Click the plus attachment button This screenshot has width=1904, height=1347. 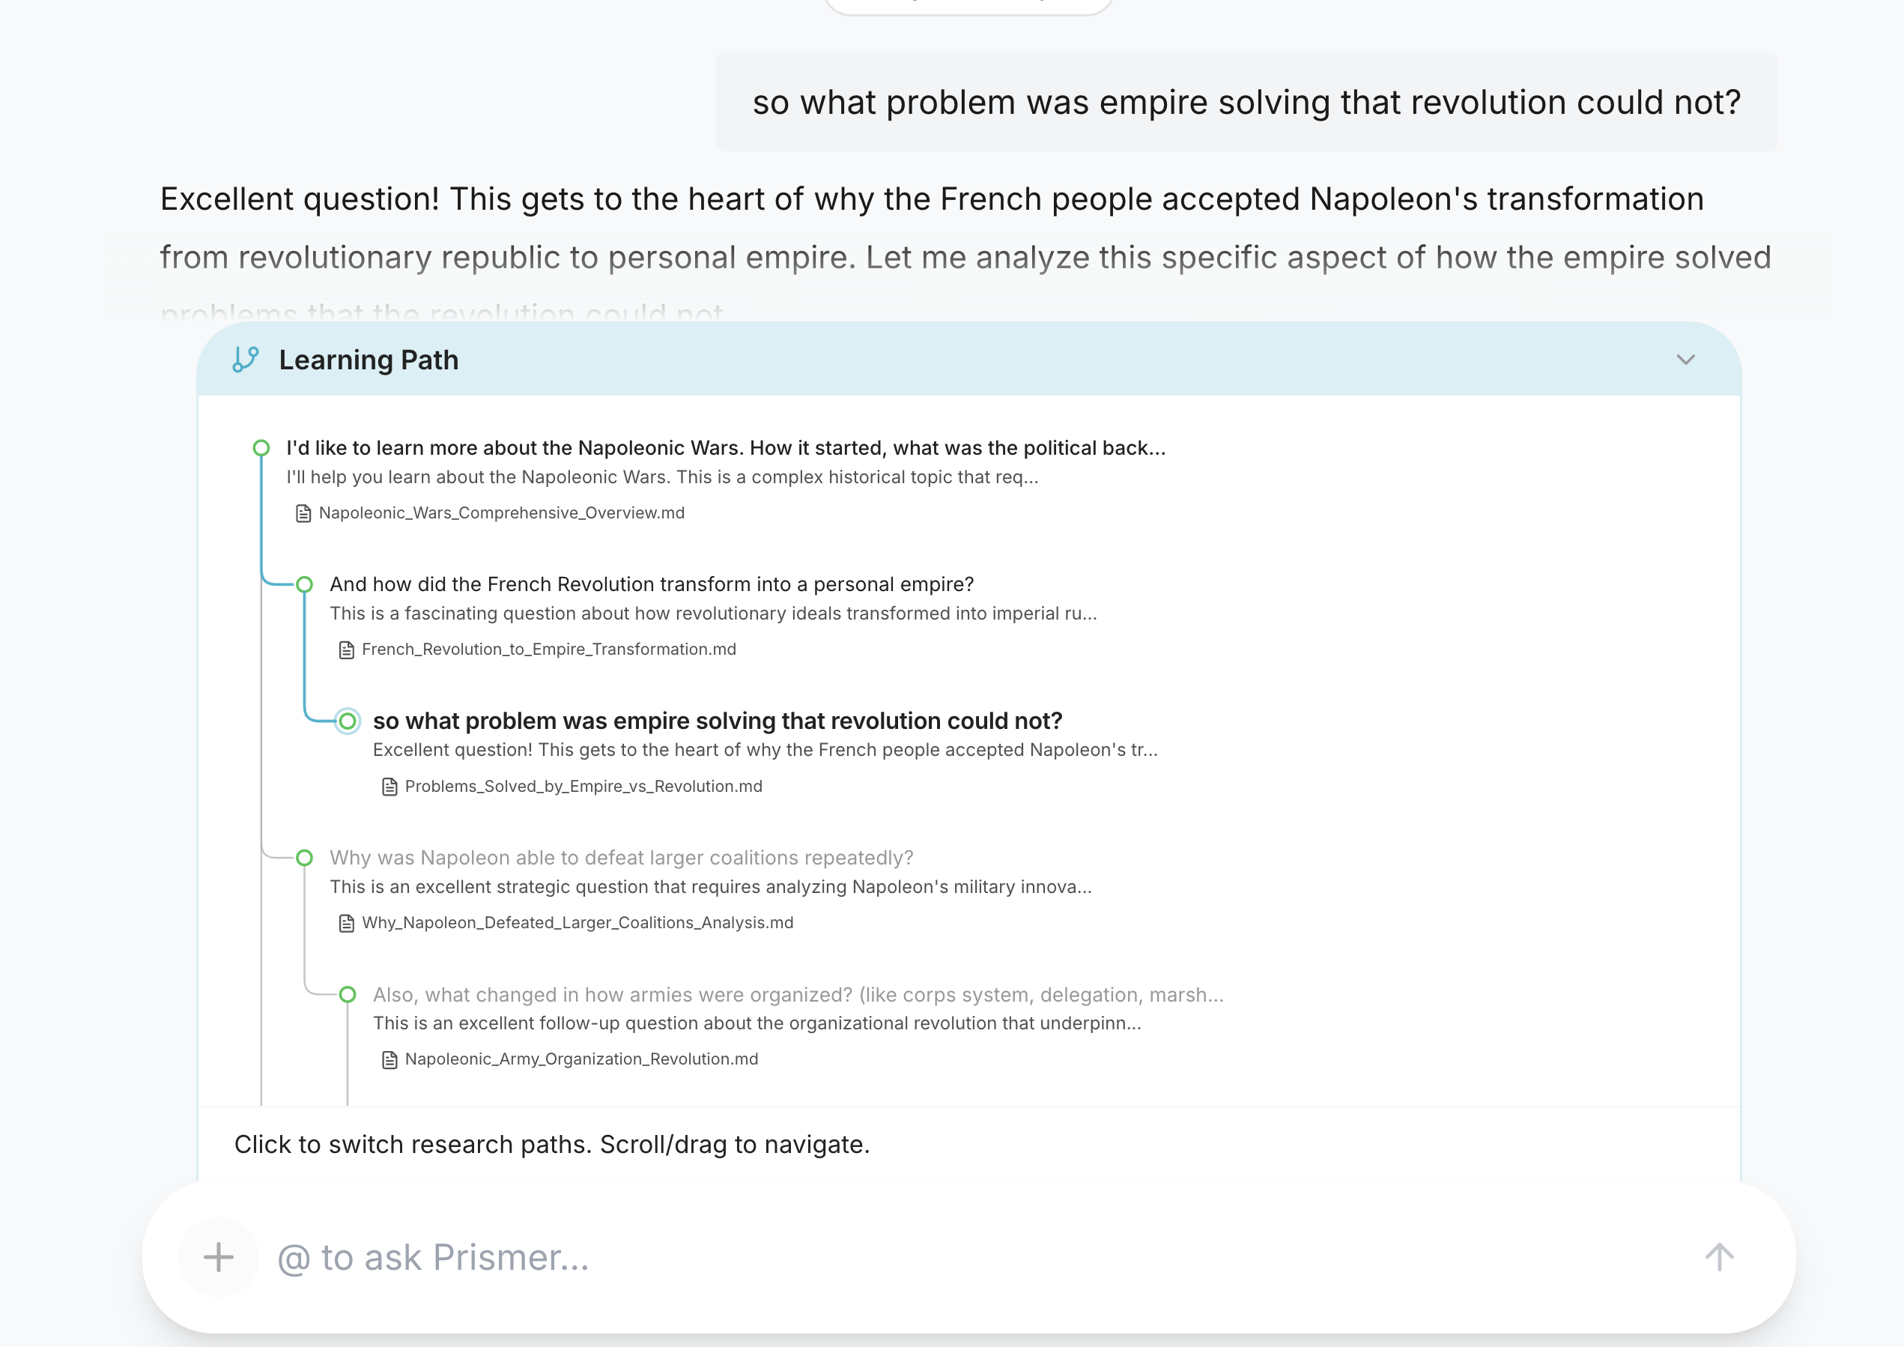pos(218,1257)
